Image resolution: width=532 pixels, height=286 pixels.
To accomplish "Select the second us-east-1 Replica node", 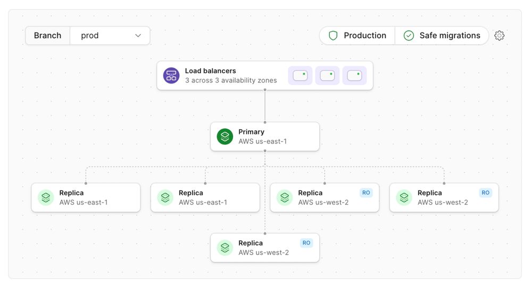I will (x=205, y=198).
